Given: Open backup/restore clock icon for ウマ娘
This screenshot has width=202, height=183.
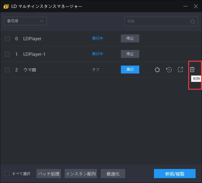Looking at the screenshot, I should (x=169, y=70).
